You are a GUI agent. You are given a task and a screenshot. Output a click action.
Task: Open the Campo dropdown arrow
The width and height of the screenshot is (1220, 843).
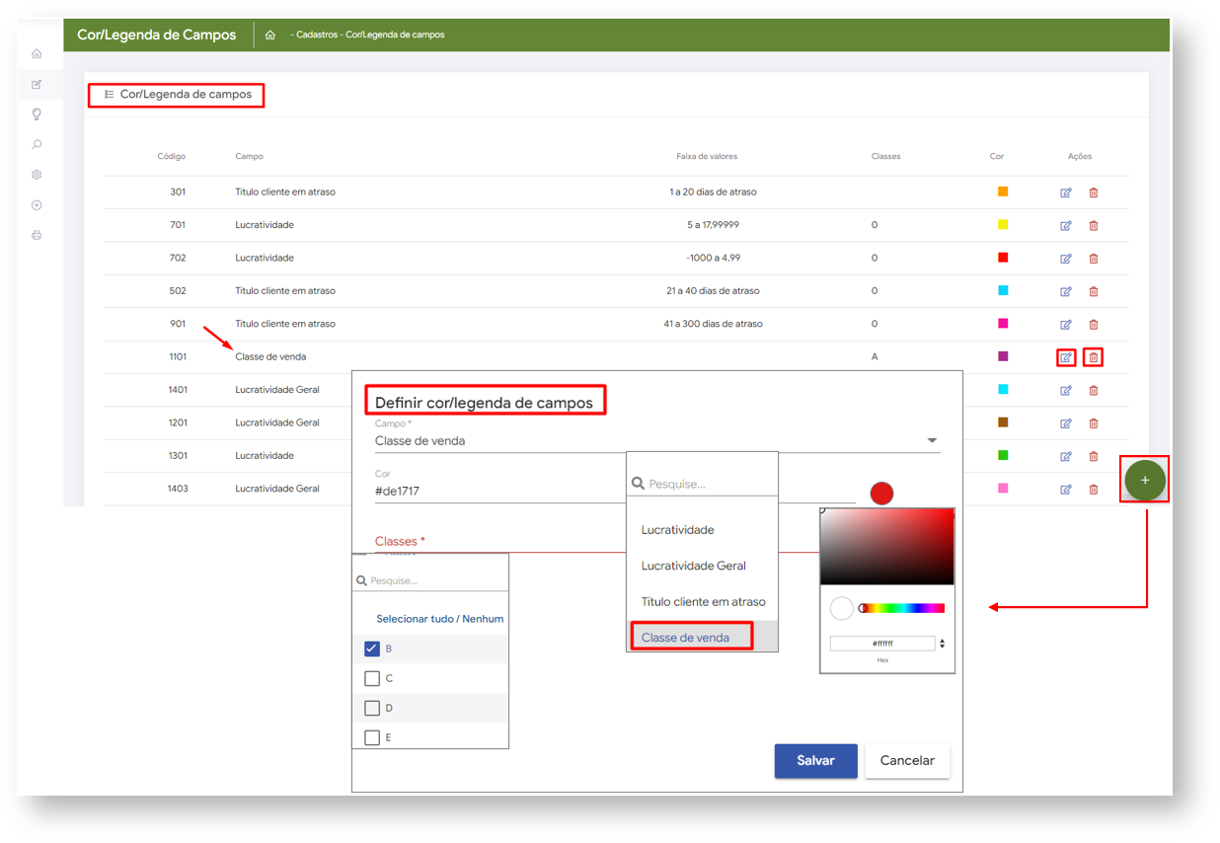click(x=932, y=441)
